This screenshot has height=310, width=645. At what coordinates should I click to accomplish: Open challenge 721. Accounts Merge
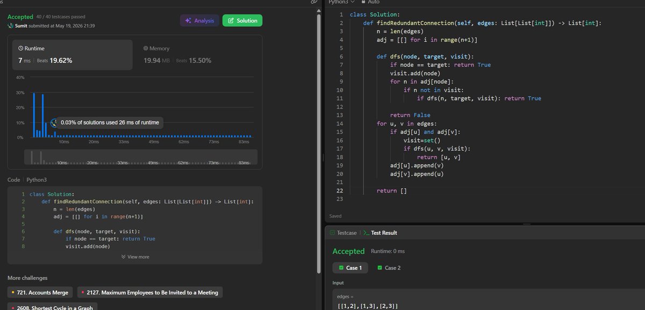point(40,292)
